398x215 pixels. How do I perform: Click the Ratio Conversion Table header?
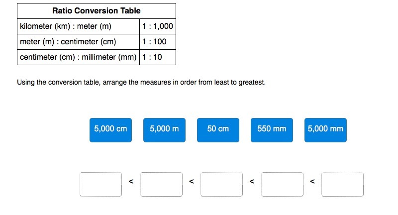coord(97,10)
